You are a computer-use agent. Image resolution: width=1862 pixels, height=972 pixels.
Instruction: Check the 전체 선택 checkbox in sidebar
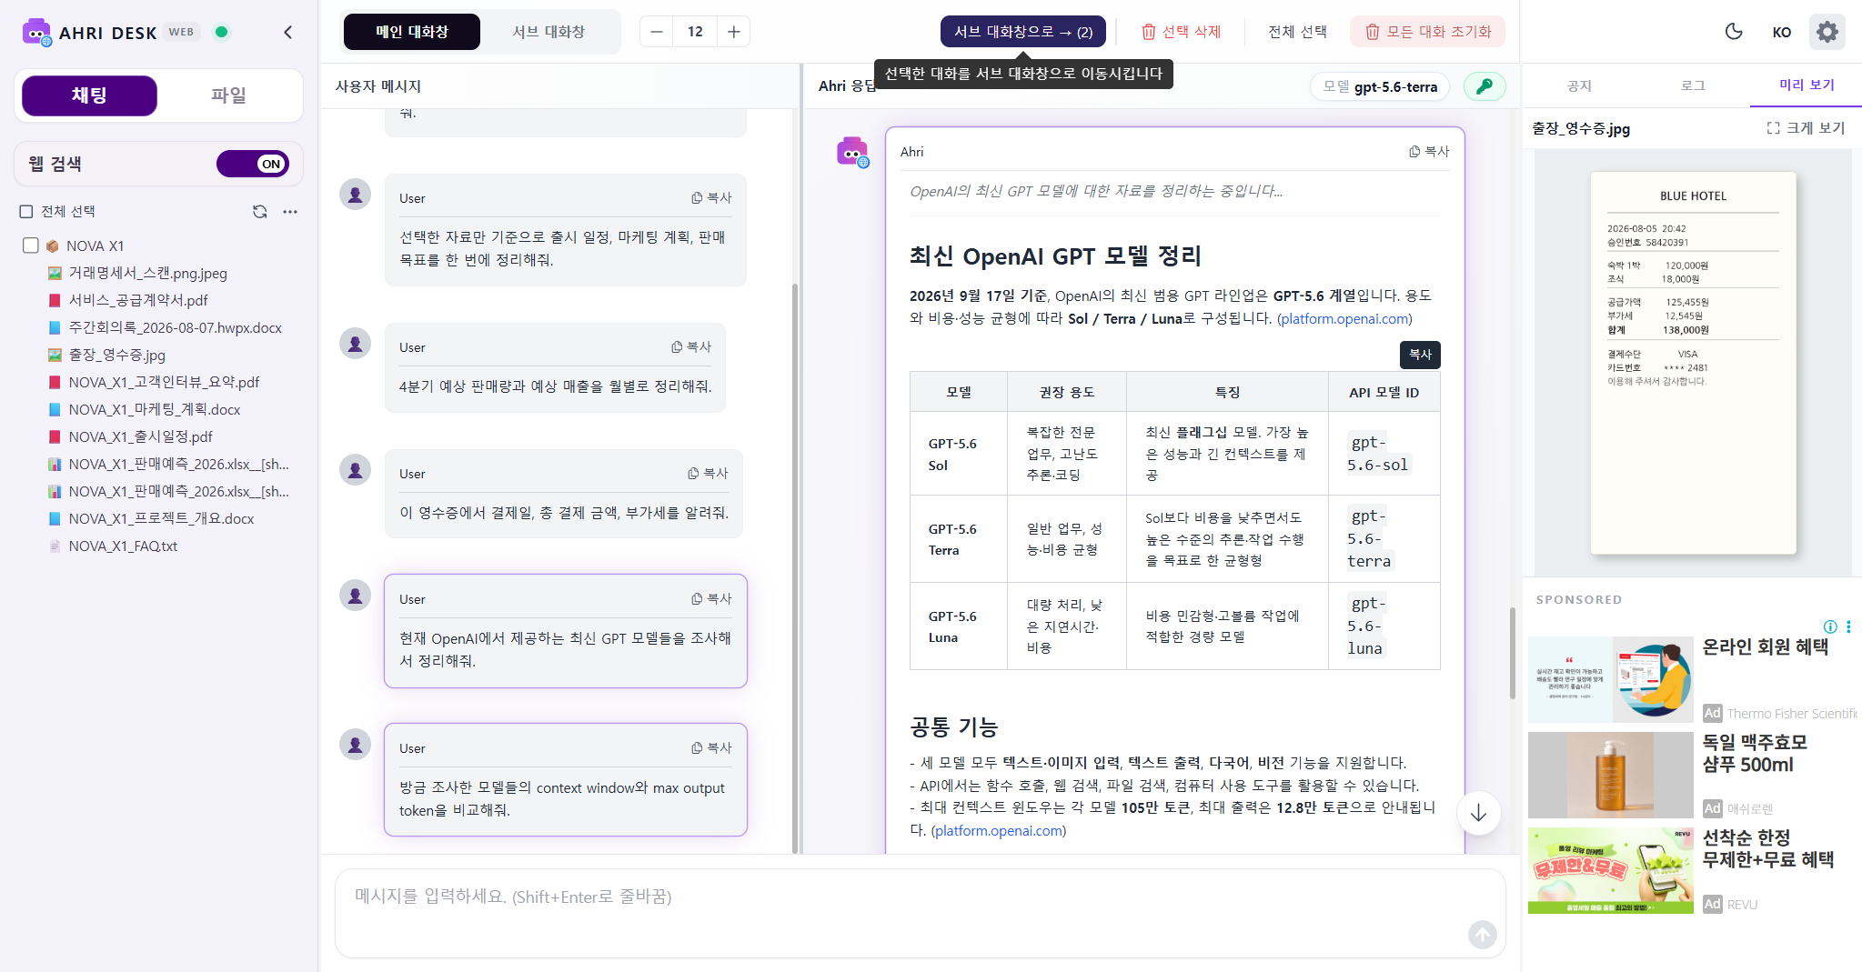pos(26,211)
